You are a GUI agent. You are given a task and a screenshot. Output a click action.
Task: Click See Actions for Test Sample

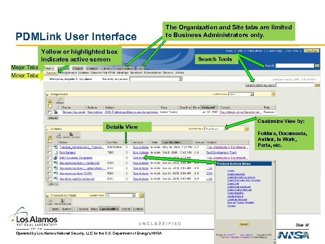[x=141, y=152]
